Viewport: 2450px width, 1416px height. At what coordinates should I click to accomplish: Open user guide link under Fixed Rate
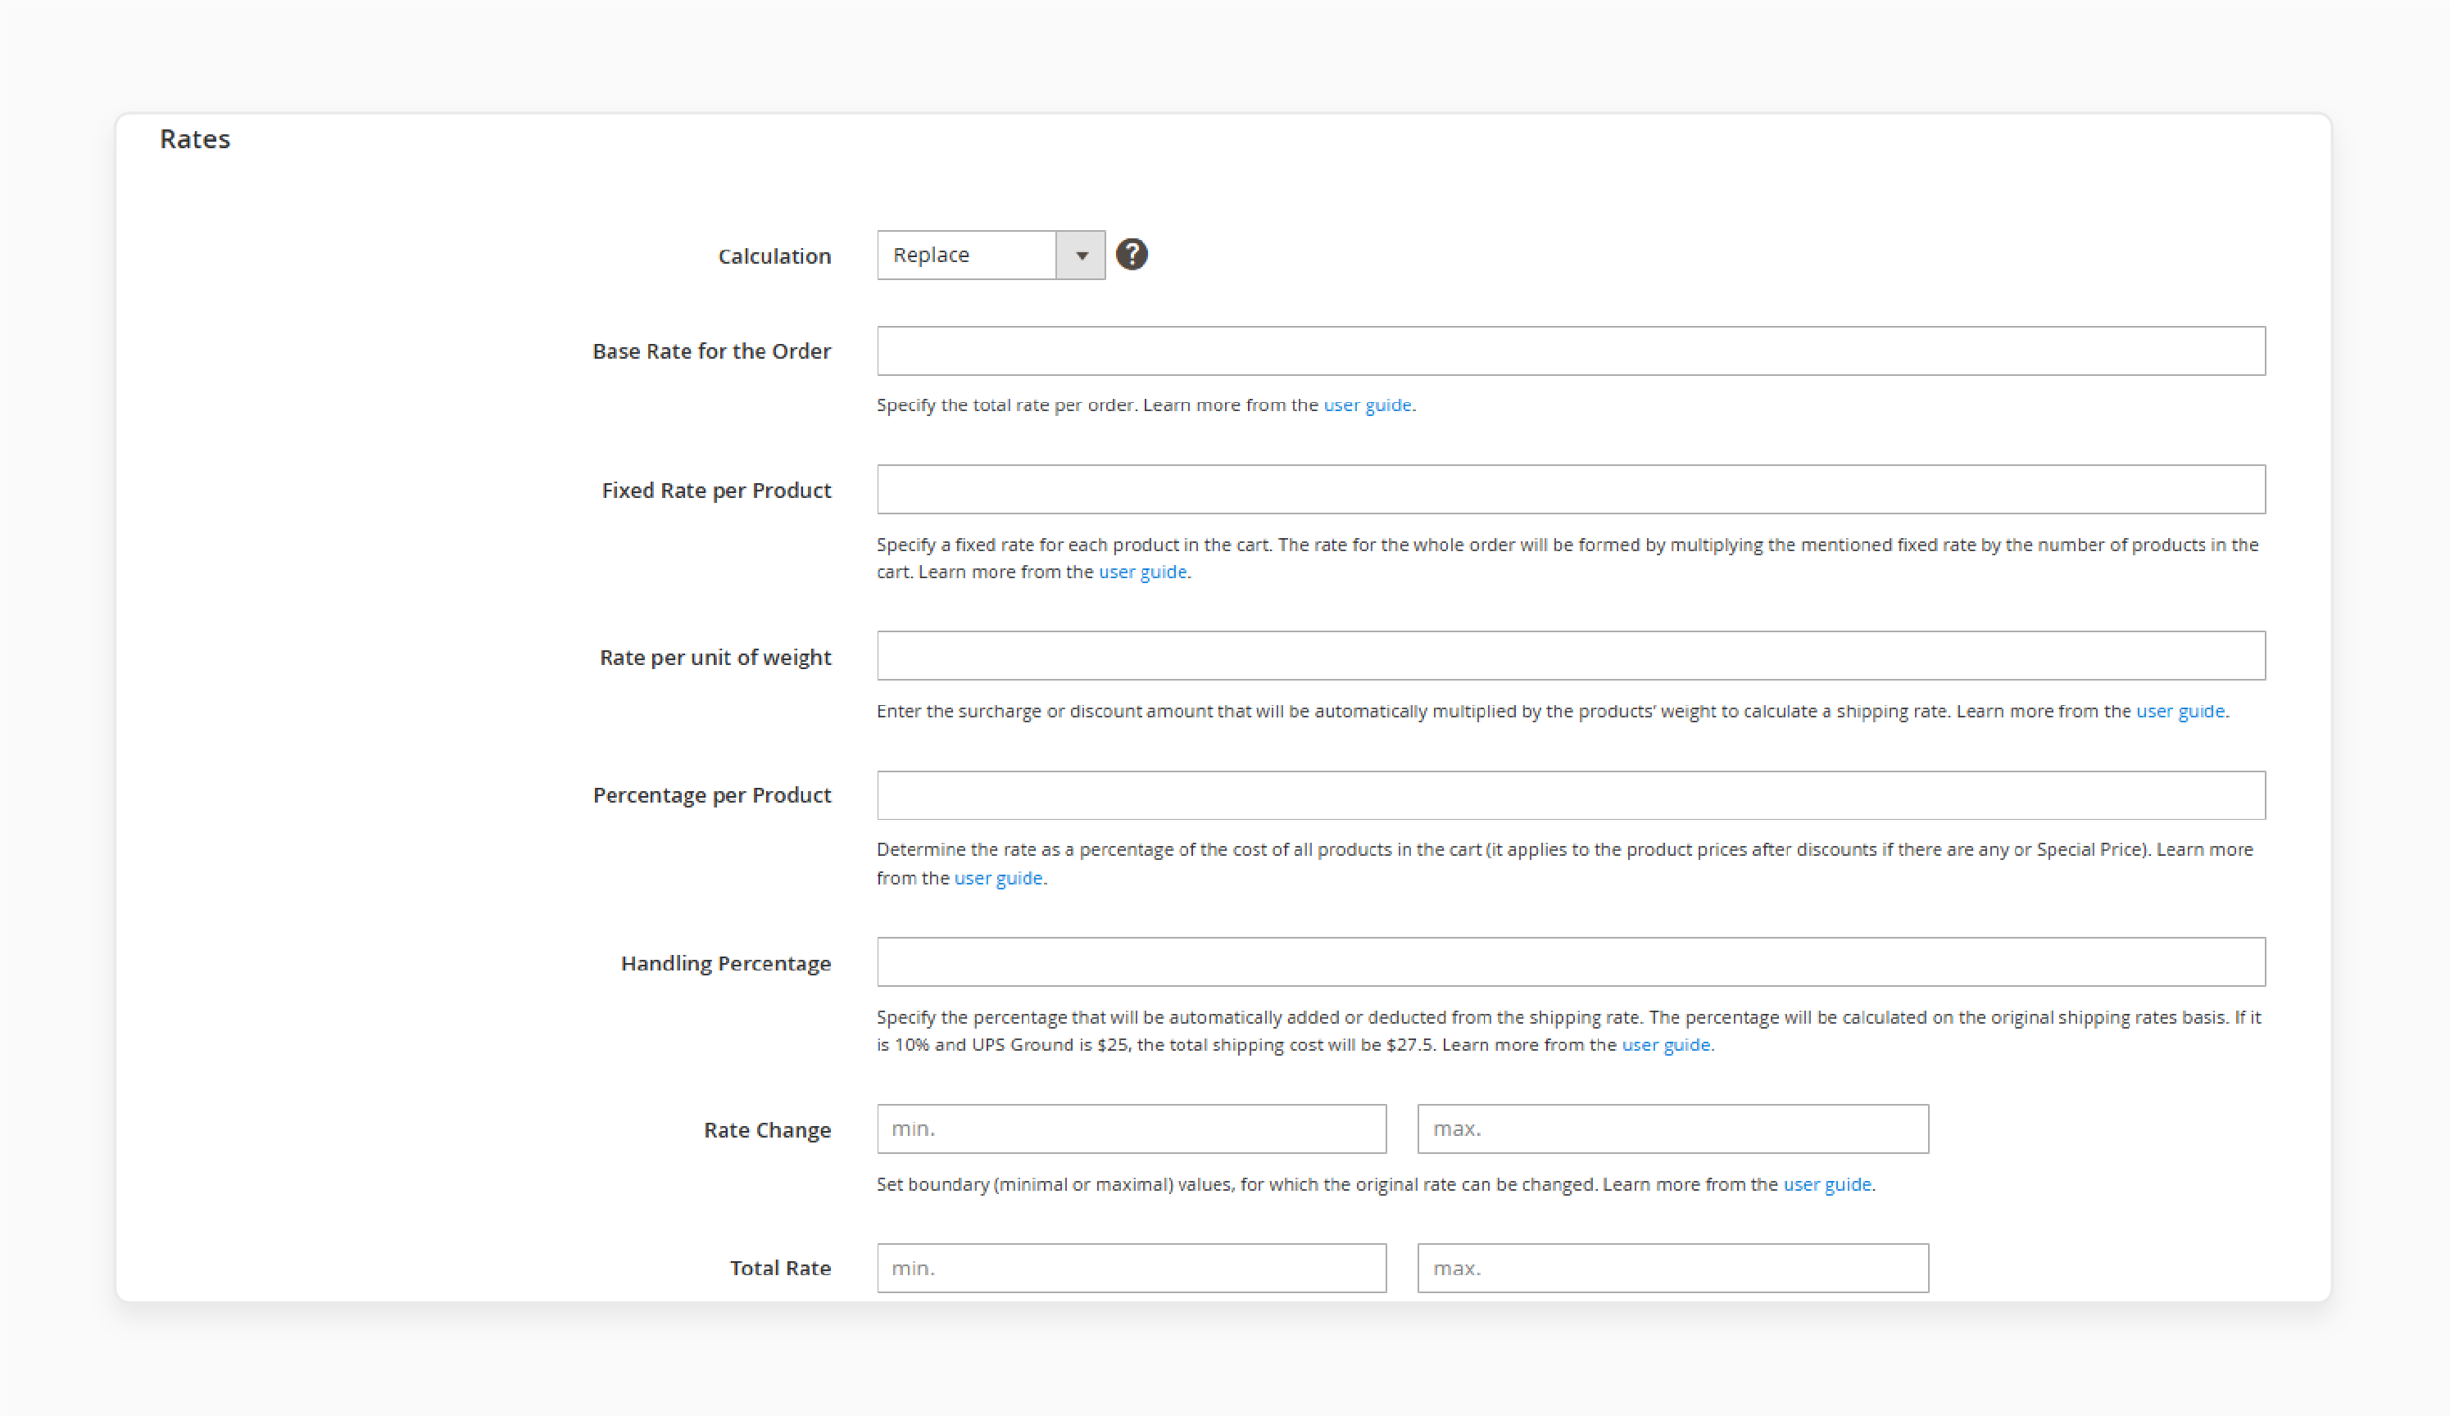coord(1142,572)
